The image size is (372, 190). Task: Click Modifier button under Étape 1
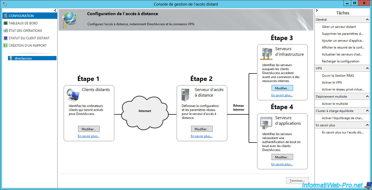pyautogui.click(x=89, y=129)
